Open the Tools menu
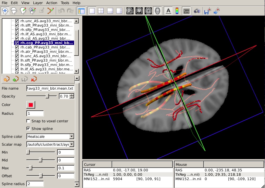This screenshot has height=188, width=265. [65, 3]
